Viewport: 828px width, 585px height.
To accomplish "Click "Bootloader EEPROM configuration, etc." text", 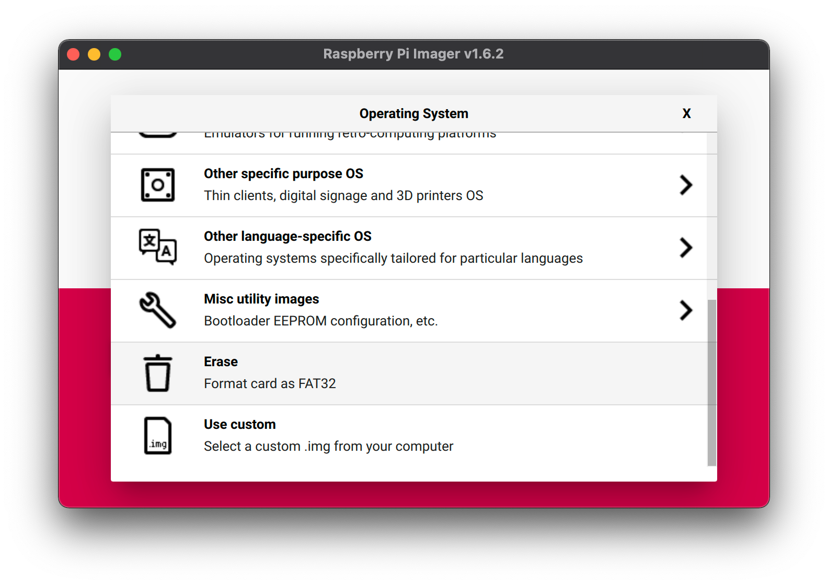I will coord(321,321).
